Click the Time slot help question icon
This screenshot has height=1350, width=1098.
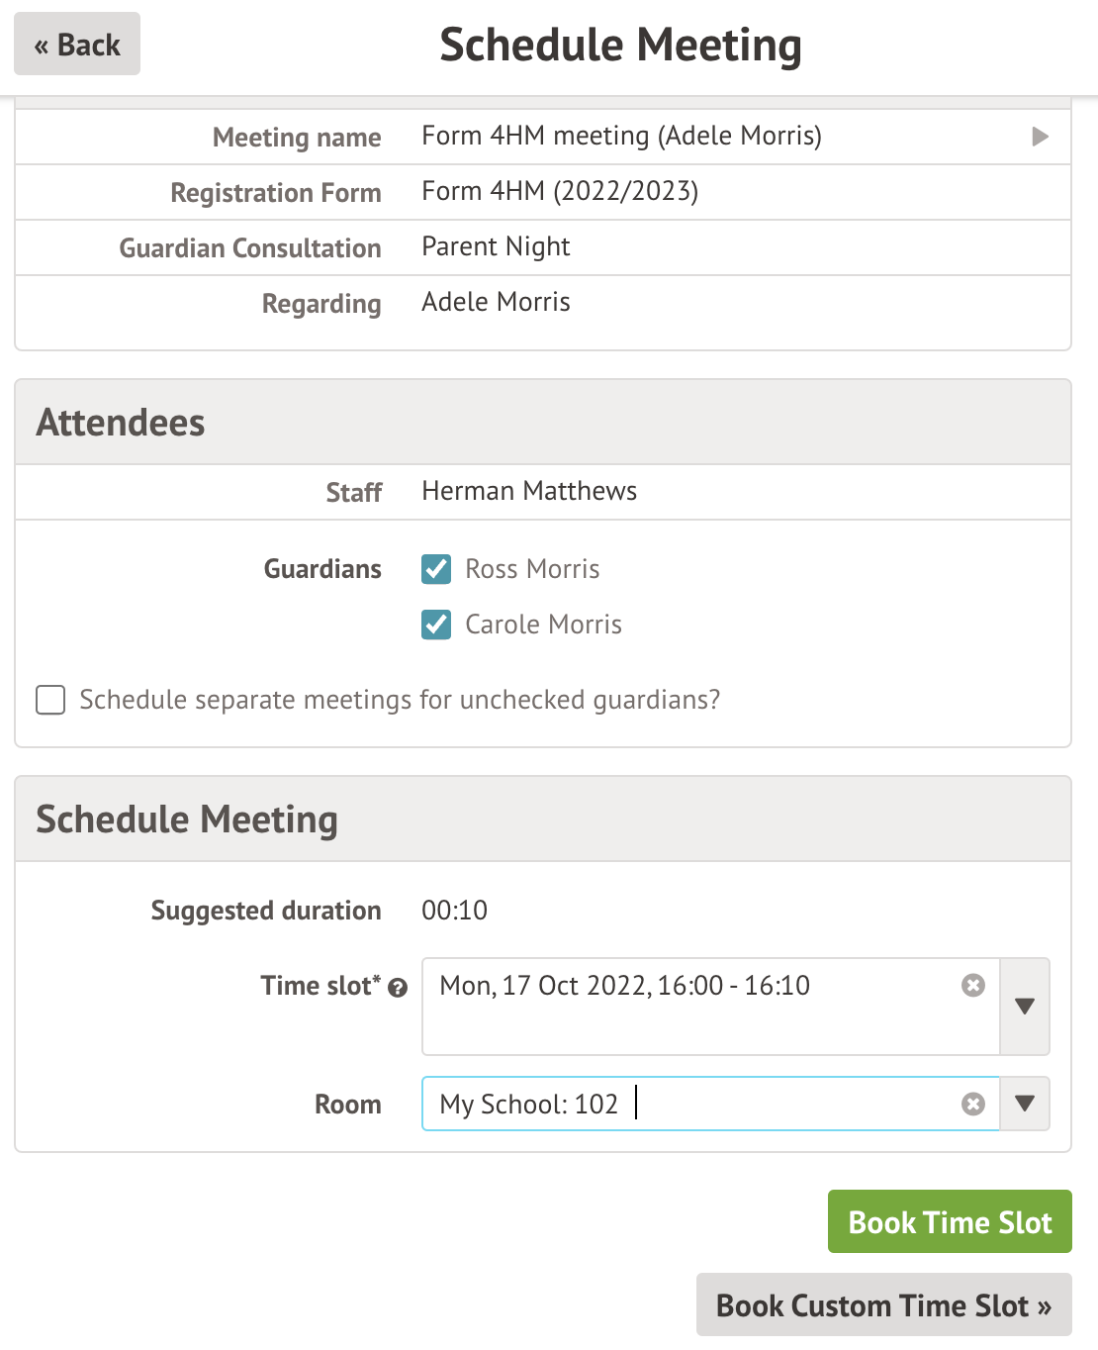[398, 988]
